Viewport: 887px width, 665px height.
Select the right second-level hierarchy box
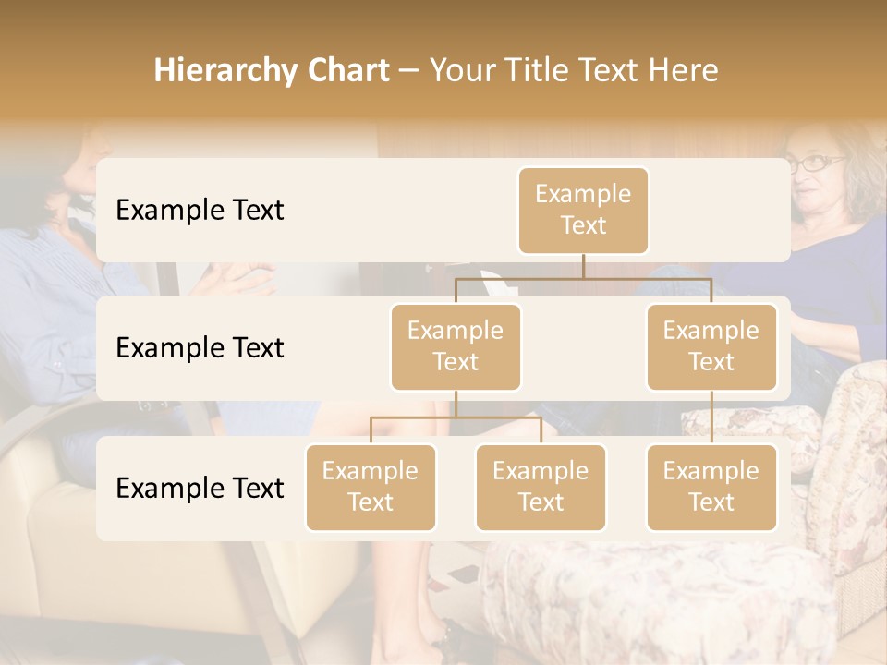711,346
